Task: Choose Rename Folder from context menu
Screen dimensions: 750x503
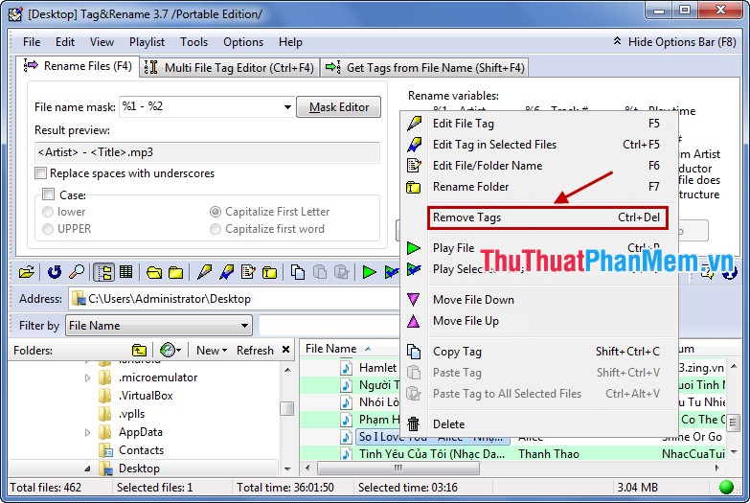Action: [539, 187]
